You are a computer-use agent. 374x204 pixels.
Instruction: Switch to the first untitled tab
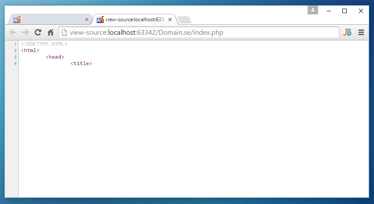[x=48, y=20]
